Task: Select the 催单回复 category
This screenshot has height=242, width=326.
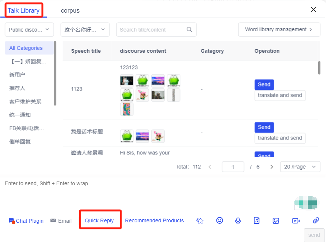Action: coord(20,141)
